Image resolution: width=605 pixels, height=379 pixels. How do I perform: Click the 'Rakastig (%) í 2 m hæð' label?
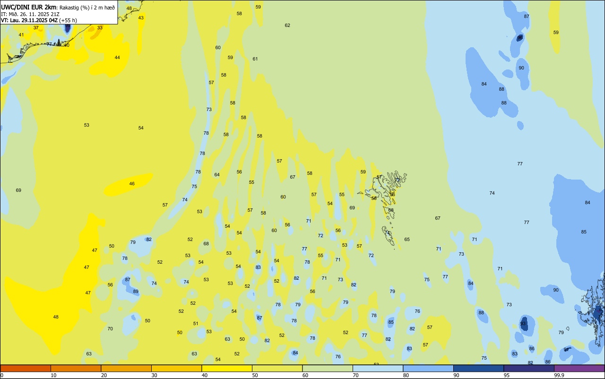87,7
